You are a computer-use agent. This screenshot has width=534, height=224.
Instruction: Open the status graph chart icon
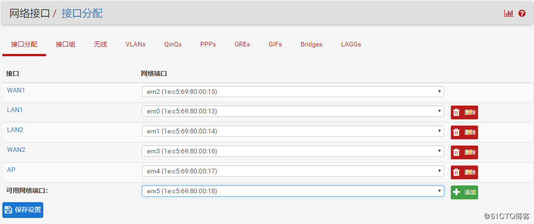[x=508, y=13]
